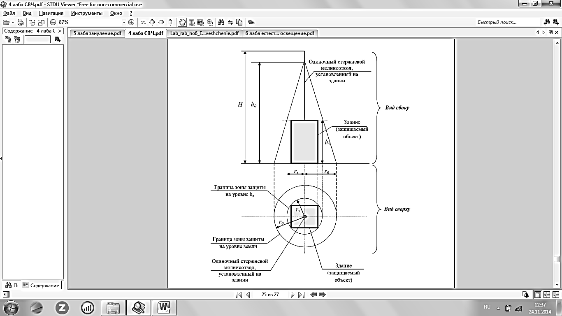Navigate back to previous view
The image size is (562, 316).
coord(314,295)
